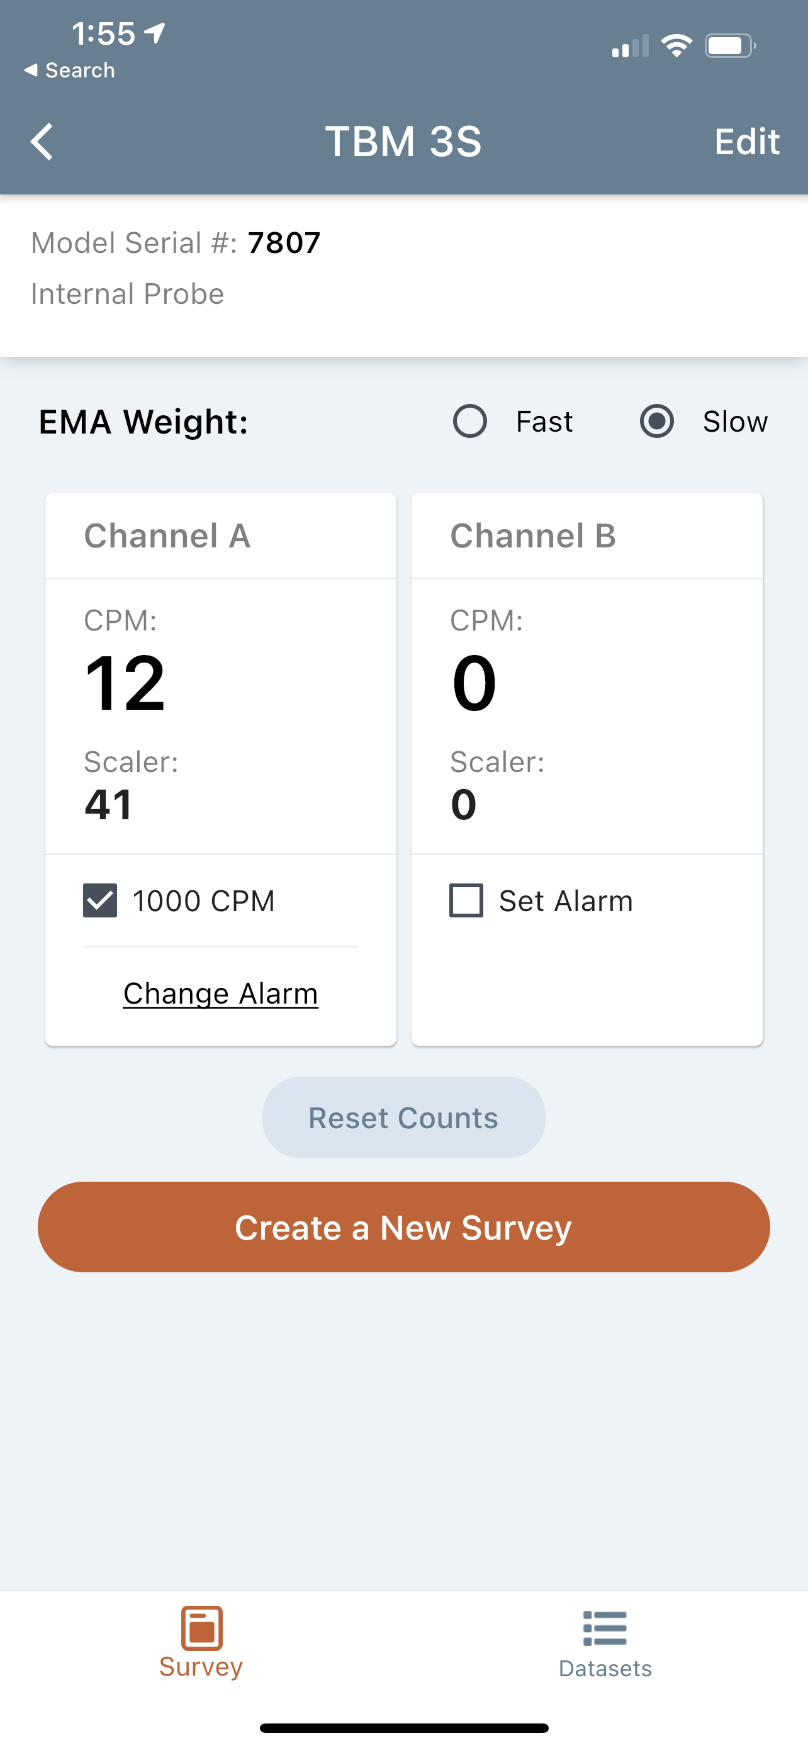
Task: Select the Fast EMA weight option
Action: pos(470,422)
